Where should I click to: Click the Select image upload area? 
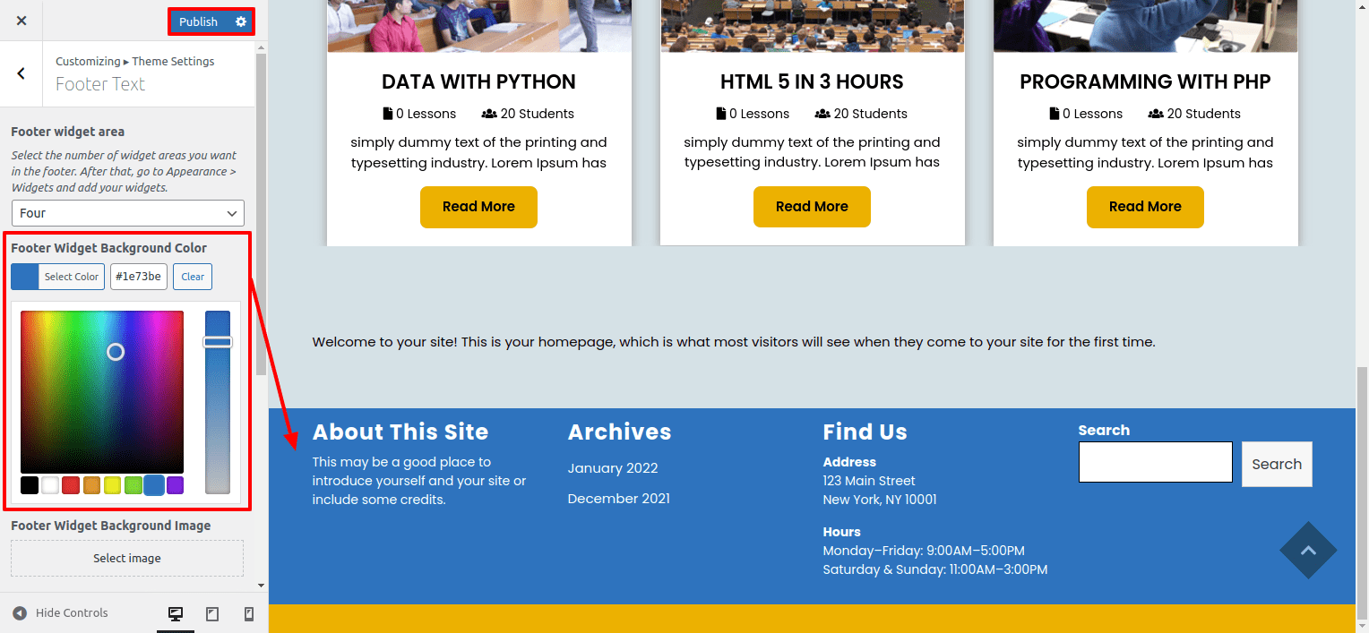(127, 558)
